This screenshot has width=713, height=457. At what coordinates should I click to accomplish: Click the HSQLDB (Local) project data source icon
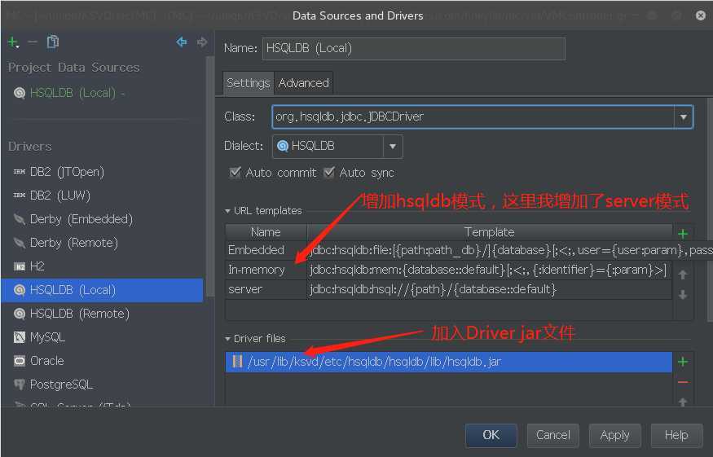click(x=19, y=93)
